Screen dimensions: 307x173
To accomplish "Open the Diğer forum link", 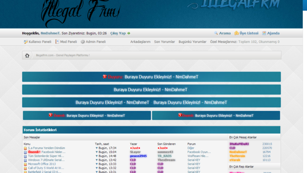I will (x=191, y=148).
